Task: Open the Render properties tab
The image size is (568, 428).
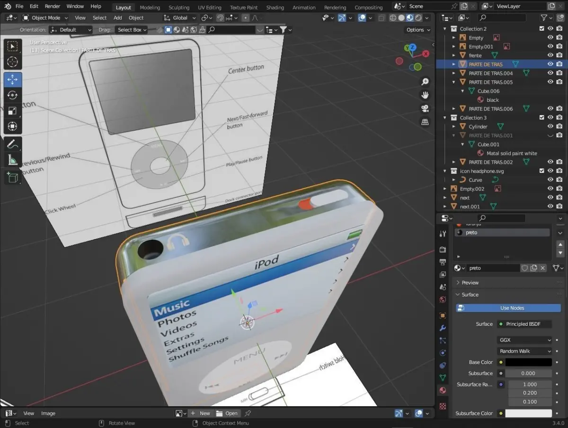Action: [x=443, y=250]
